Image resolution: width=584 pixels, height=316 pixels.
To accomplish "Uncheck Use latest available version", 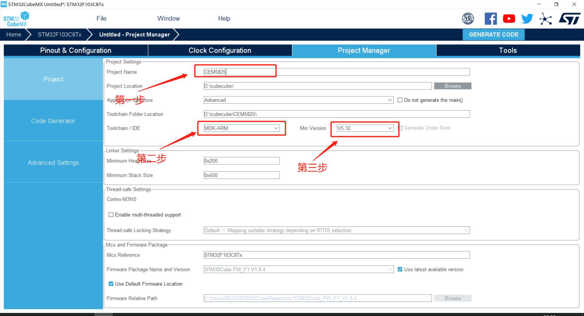I will [x=400, y=269].
